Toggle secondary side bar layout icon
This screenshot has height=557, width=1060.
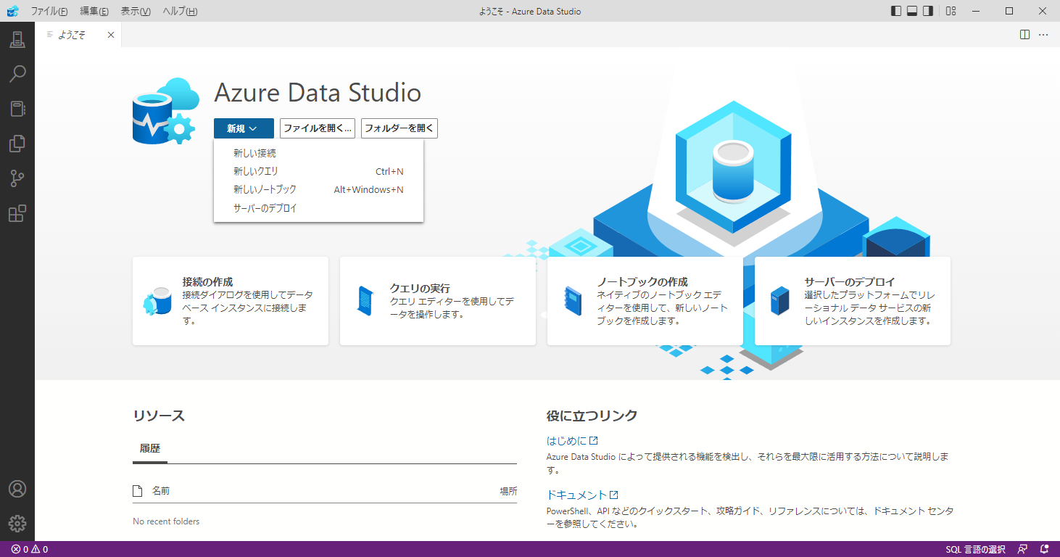point(928,11)
